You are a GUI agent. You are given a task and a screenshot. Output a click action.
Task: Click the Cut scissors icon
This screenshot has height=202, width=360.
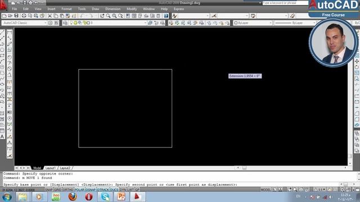pyautogui.click(x=49, y=16)
